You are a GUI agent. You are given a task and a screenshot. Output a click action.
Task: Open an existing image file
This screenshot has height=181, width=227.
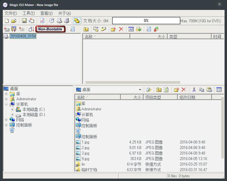click(x=14, y=21)
